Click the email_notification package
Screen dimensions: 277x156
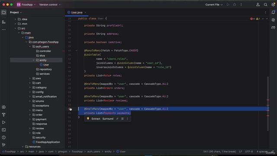click(x=46, y=97)
